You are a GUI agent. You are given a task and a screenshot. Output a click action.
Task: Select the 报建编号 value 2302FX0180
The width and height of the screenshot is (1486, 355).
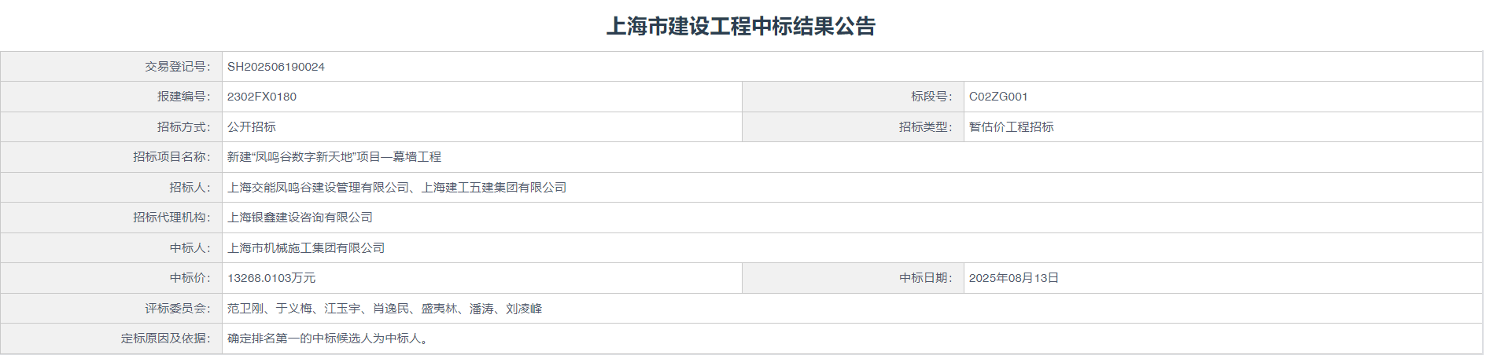coord(262,97)
